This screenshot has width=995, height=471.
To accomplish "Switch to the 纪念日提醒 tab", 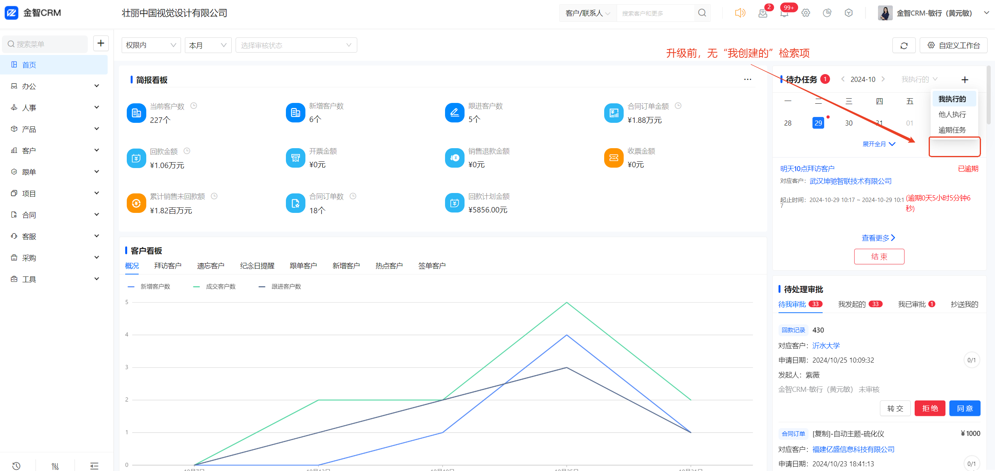I will pyautogui.click(x=257, y=266).
